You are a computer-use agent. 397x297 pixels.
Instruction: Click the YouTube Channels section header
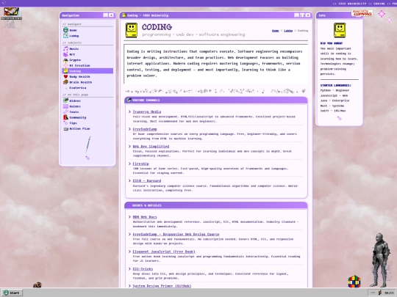click(x=216, y=100)
